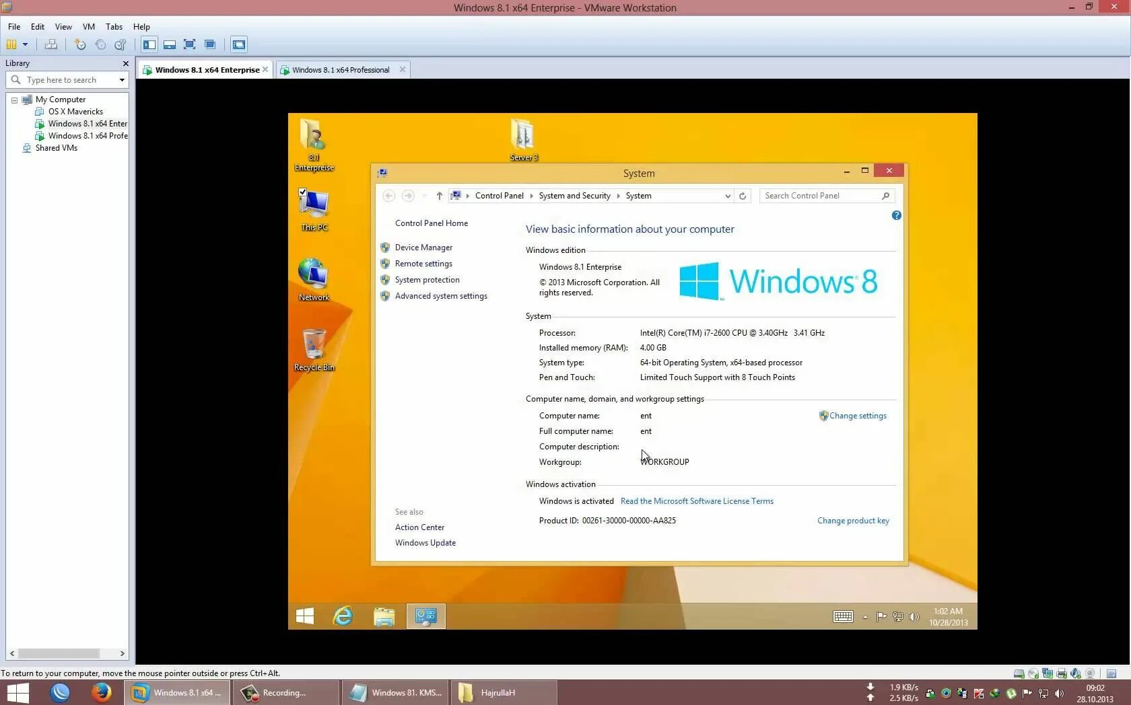Select the Network desktop icon
Screen dimensions: 1131x705
pyautogui.click(x=314, y=280)
